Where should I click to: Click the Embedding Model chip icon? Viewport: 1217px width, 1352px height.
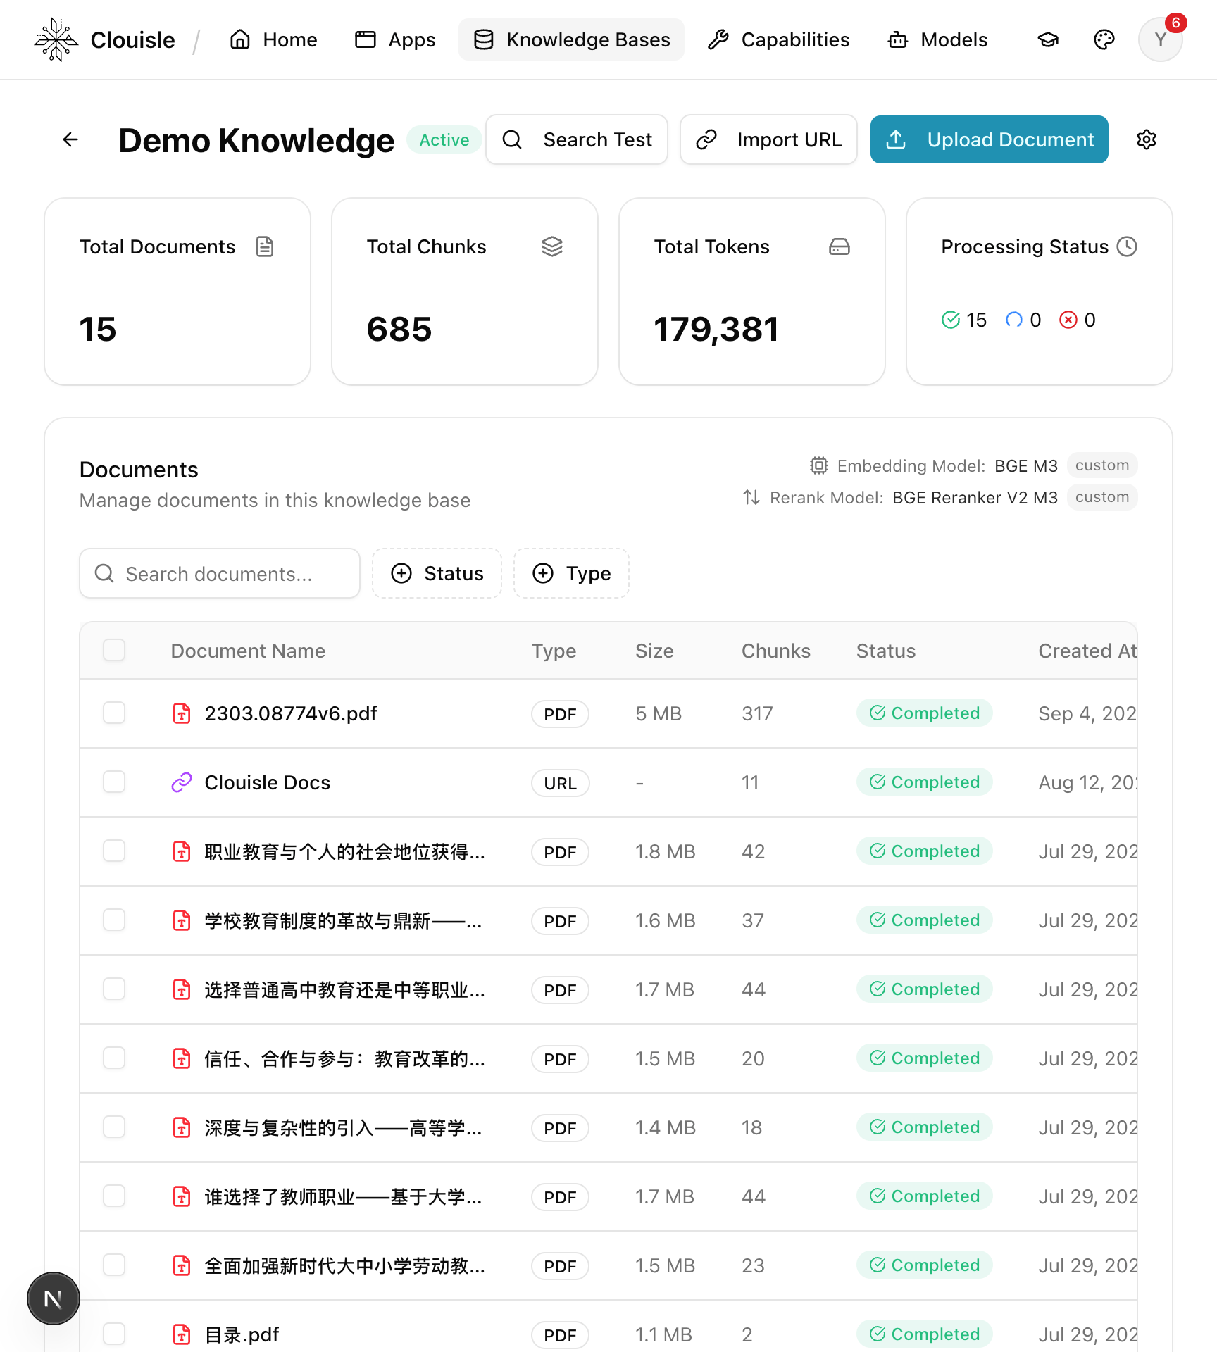point(818,465)
